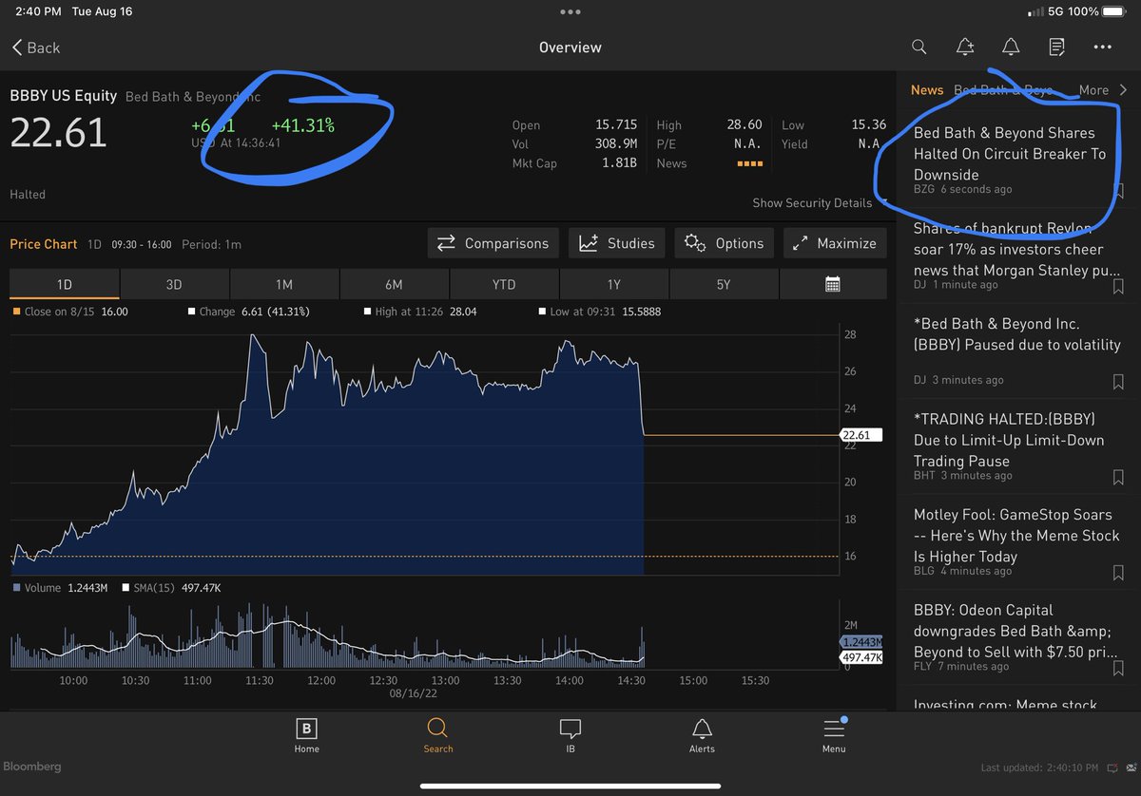The height and width of the screenshot is (796, 1141).
Task: Tap the BBBY US Equity ticker title
Action: [x=64, y=96]
